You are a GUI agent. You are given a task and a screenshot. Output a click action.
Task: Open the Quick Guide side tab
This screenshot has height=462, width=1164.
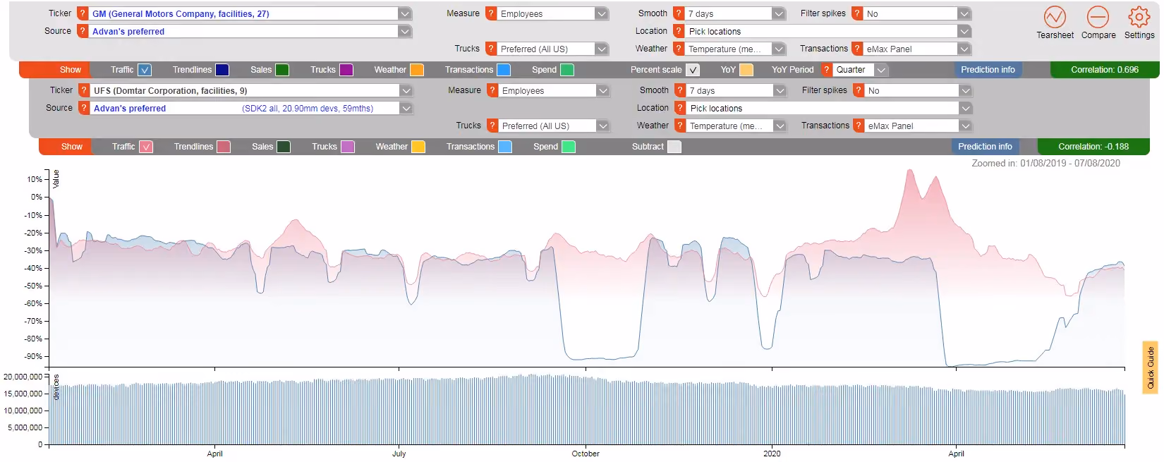tap(1150, 367)
